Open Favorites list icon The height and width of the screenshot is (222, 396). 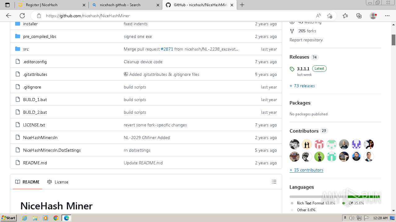(x=345, y=16)
